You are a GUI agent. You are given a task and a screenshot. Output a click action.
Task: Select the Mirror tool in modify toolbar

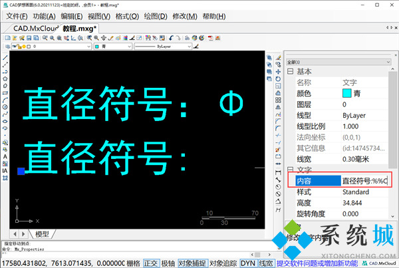279,107
